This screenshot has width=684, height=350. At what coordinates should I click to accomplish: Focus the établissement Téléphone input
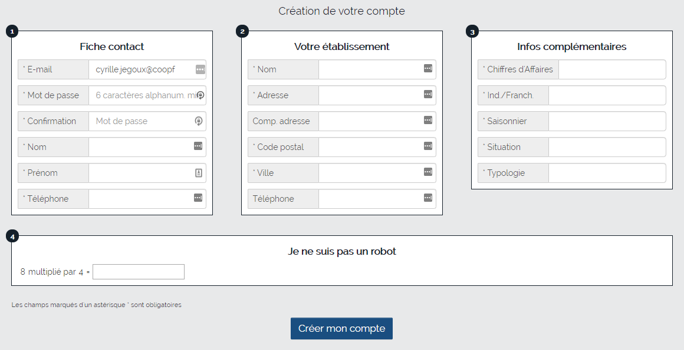click(377, 199)
